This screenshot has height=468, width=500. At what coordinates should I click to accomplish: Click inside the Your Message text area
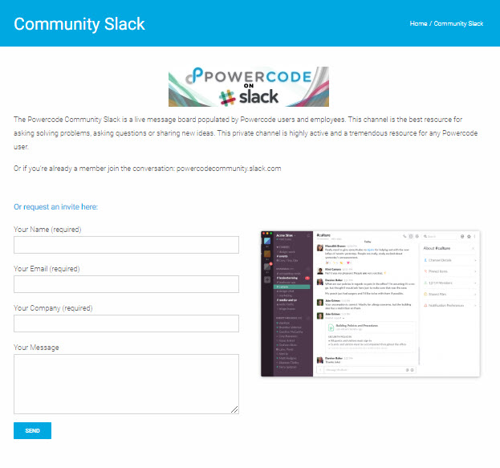click(126, 384)
